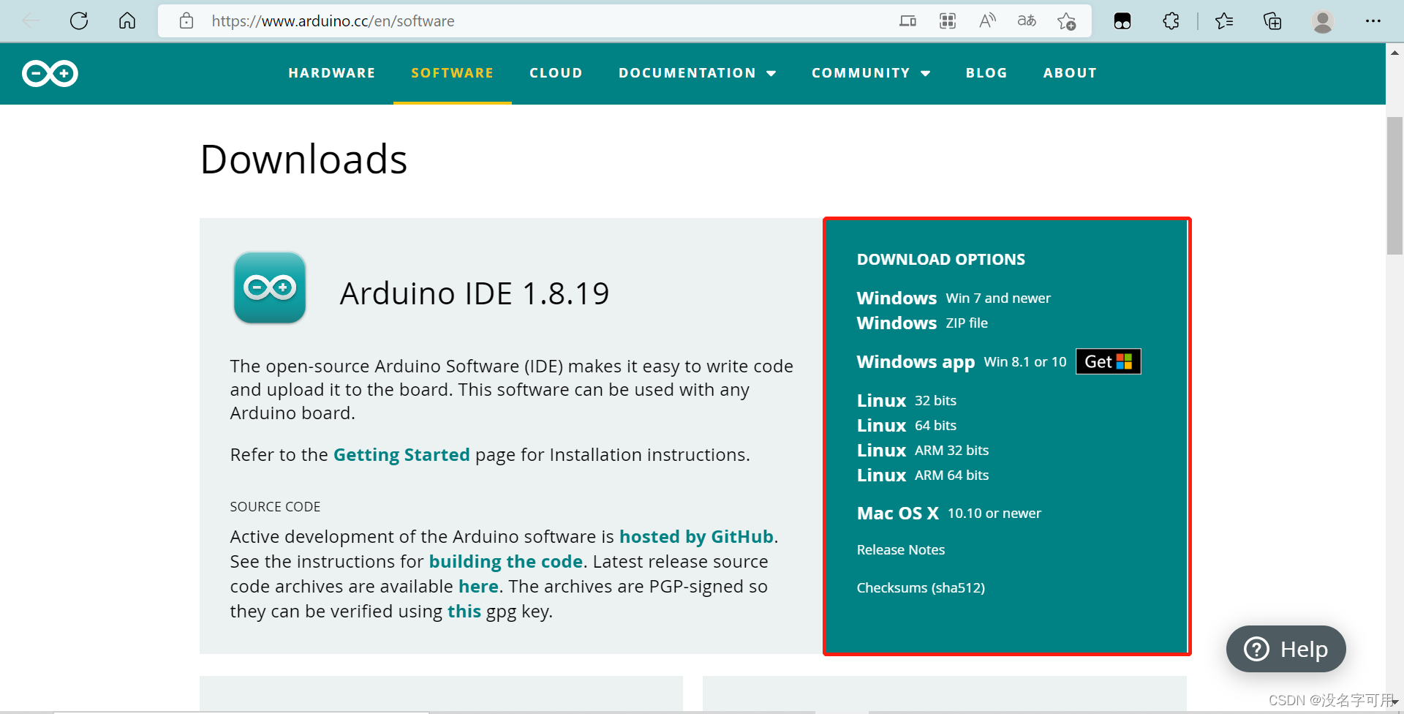Open the ABOUT nav item

1070,73
